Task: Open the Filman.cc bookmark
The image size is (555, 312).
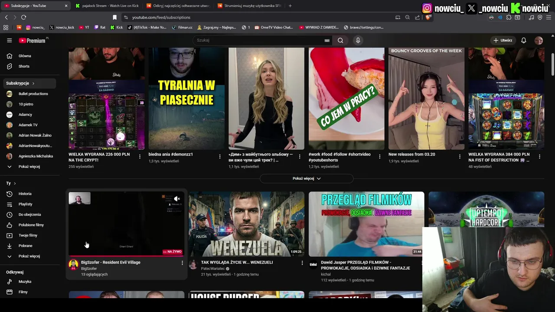Action: point(182,27)
